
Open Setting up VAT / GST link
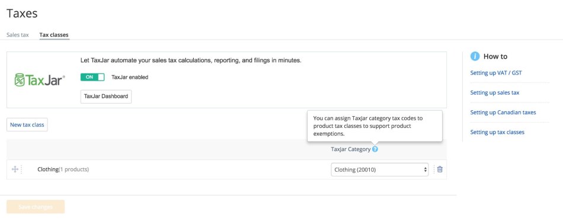tap(496, 73)
